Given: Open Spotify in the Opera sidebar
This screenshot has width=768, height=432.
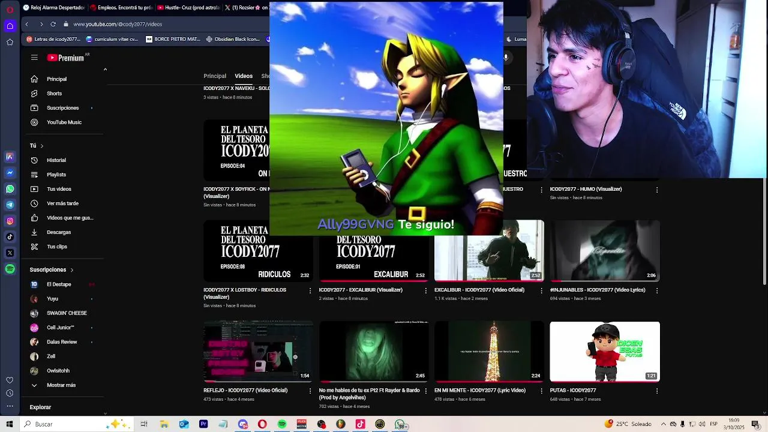Looking at the screenshot, I should 10,269.
